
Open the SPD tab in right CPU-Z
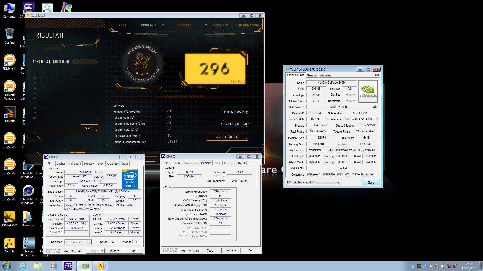click(217, 163)
